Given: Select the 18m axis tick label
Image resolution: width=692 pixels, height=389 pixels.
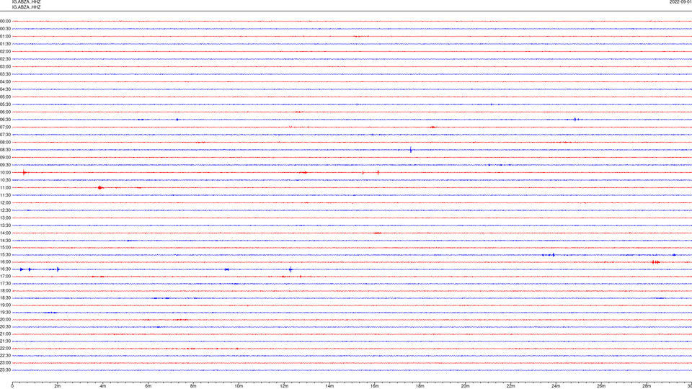Looking at the screenshot, I should tap(420, 386).
